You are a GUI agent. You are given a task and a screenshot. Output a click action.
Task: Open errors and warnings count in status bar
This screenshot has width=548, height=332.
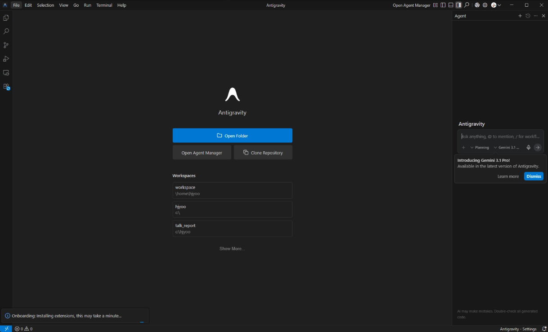pyautogui.click(x=23, y=328)
